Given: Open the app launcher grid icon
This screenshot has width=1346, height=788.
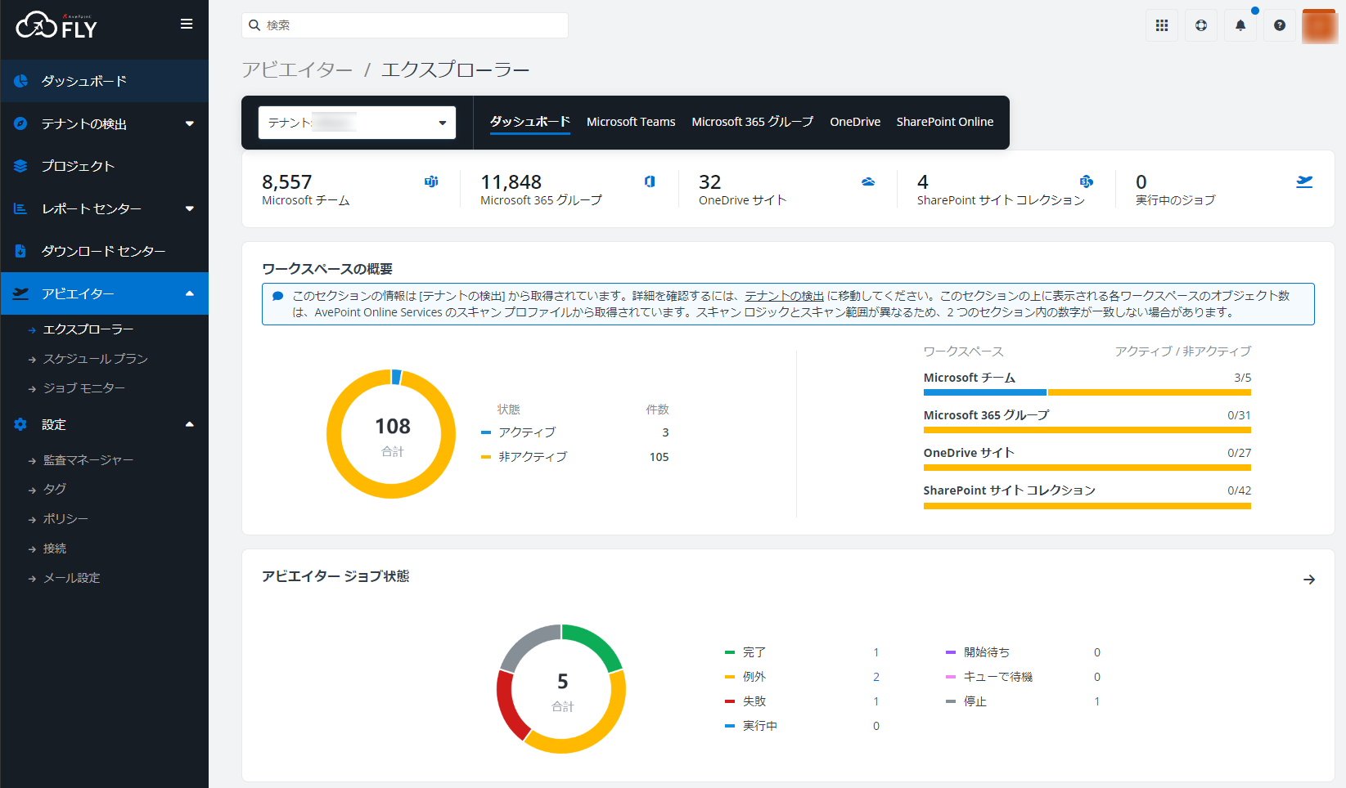Looking at the screenshot, I should tap(1162, 25).
